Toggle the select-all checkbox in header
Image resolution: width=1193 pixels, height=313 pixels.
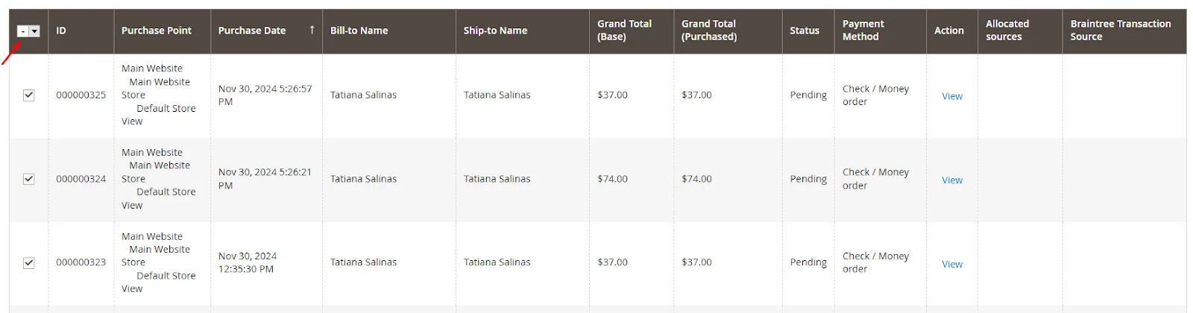coord(23,31)
